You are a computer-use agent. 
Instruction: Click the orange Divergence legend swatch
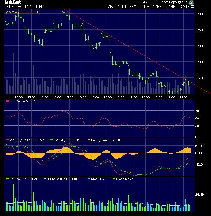tap(89, 140)
